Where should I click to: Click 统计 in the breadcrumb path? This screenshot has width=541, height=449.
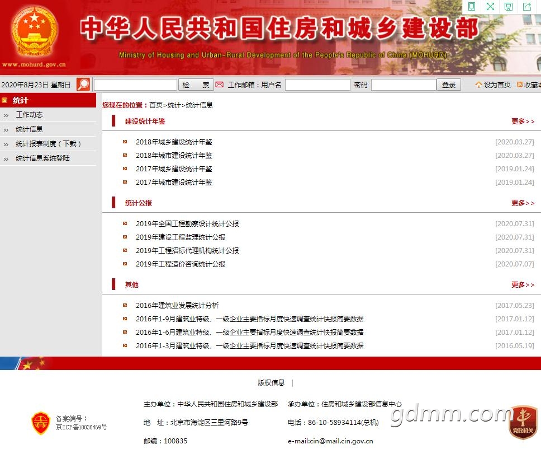[x=174, y=105]
